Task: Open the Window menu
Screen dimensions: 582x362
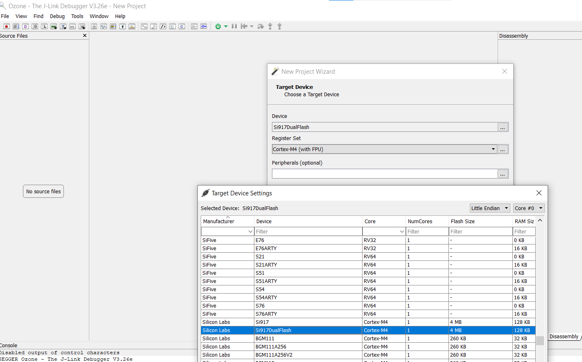Action: 99,16
